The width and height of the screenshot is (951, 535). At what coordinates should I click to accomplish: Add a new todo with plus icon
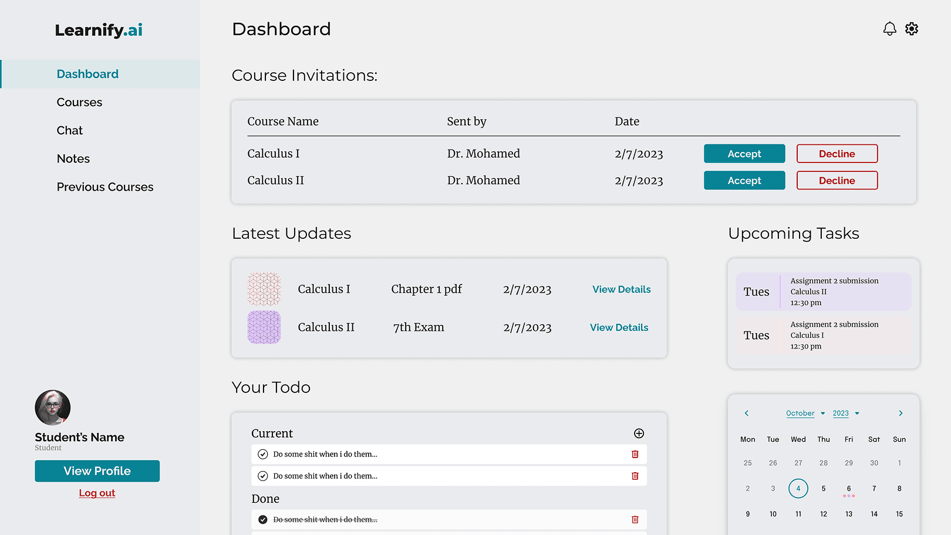coord(639,434)
